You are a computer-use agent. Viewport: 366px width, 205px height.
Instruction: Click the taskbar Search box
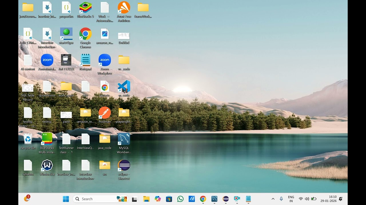[x=100, y=199]
